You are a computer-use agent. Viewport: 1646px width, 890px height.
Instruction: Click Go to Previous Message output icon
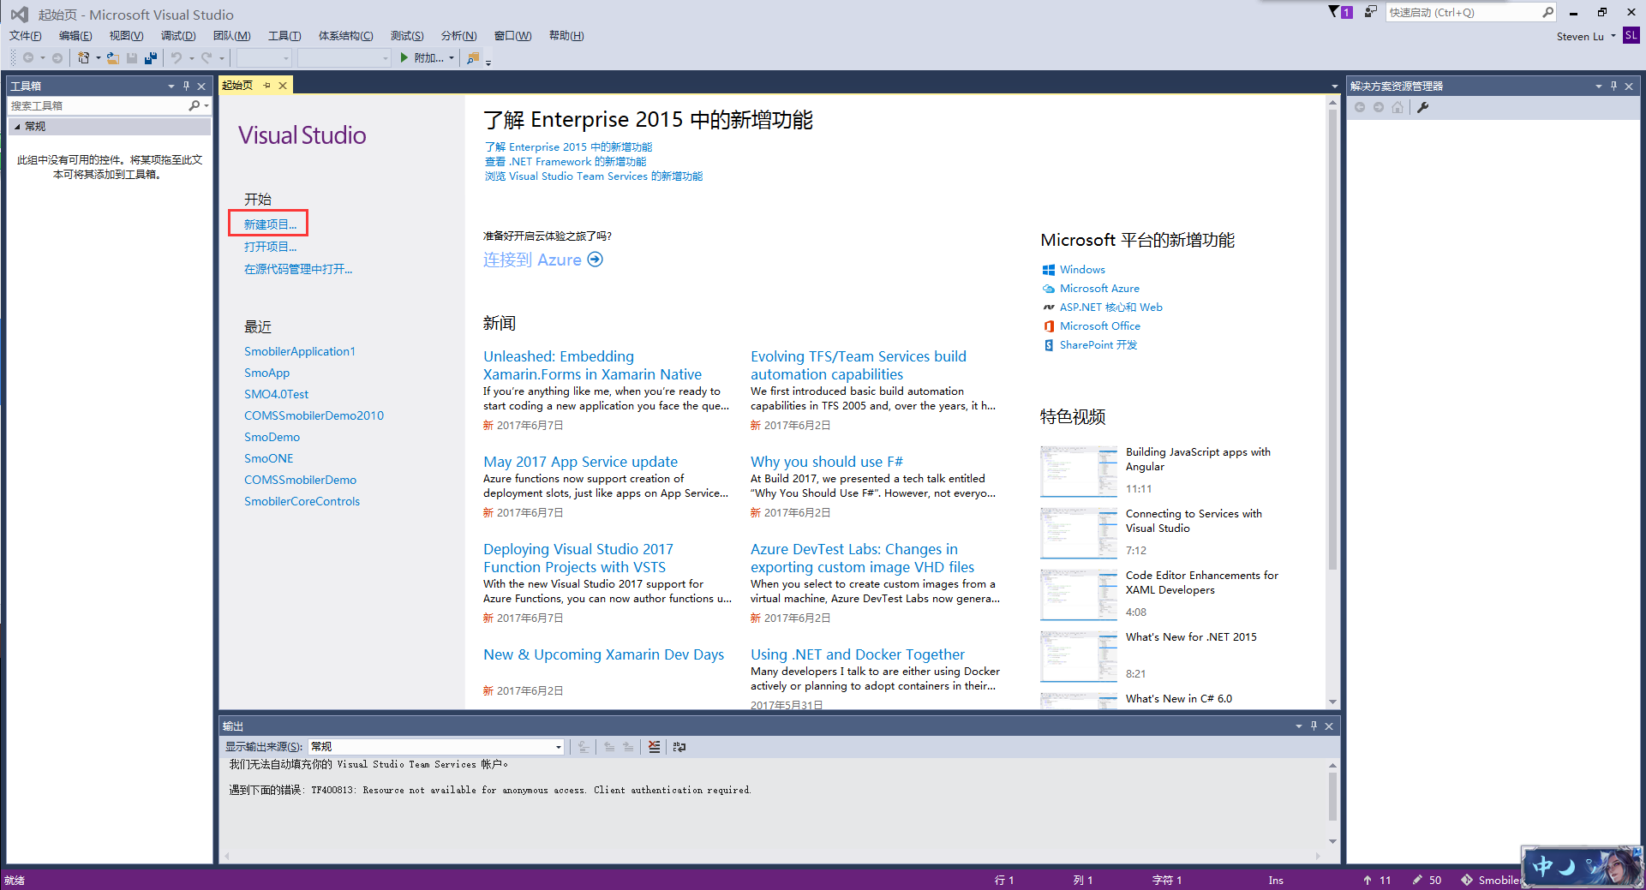coord(609,747)
